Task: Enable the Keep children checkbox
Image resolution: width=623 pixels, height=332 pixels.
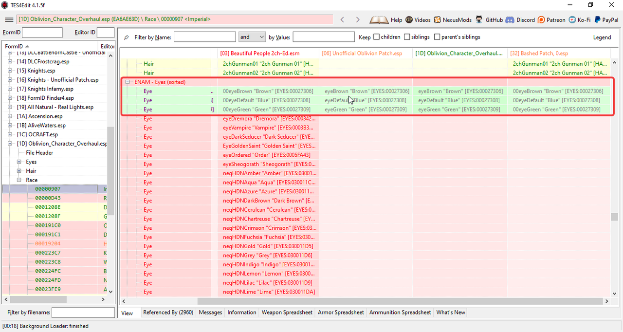Action: [376, 37]
